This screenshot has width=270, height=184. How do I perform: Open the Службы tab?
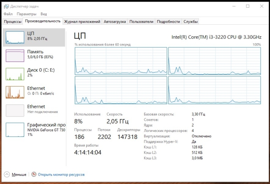pyautogui.click(x=190, y=22)
